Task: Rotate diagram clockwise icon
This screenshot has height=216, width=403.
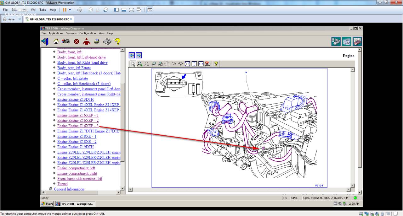Action: tap(174, 64)
